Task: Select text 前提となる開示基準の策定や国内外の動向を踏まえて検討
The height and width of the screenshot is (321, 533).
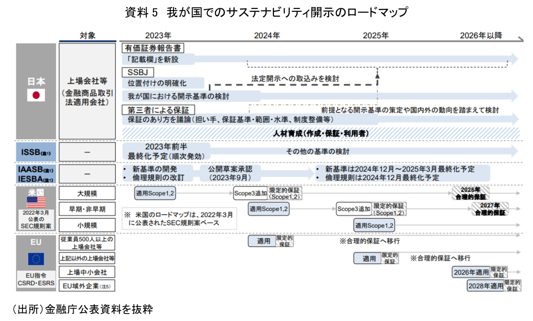Action: click(410, 110)
